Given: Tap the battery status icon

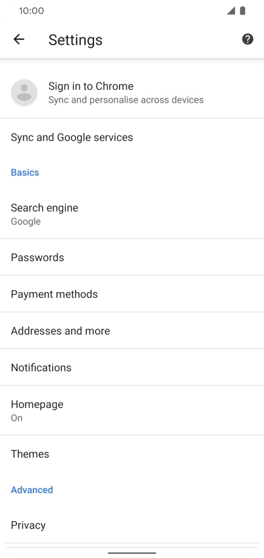Looking at the screenshot, I should coord(242,10).
